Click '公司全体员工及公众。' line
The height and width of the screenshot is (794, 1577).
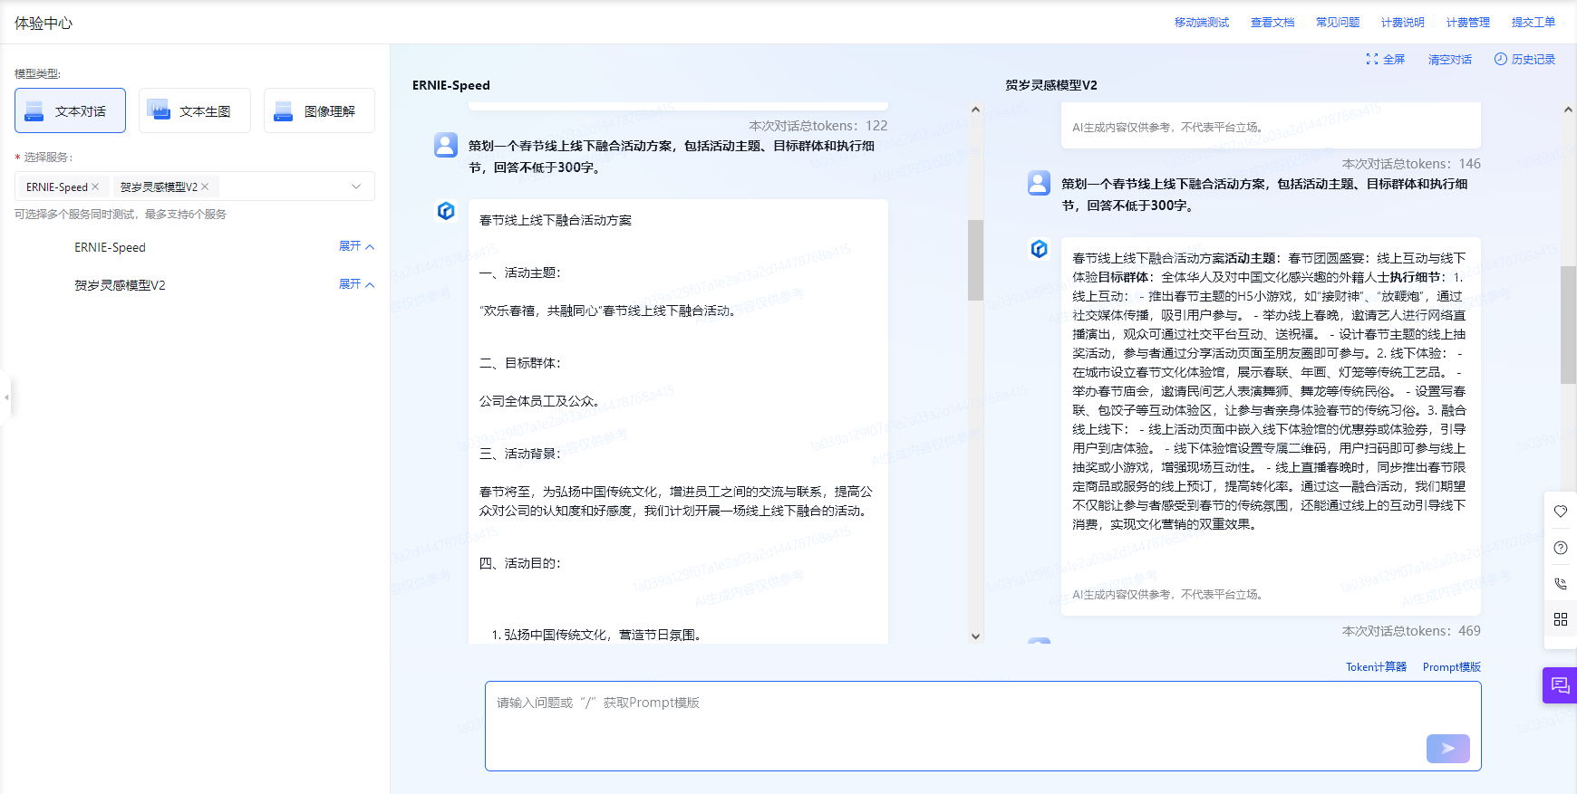click(x=542, y=401)
